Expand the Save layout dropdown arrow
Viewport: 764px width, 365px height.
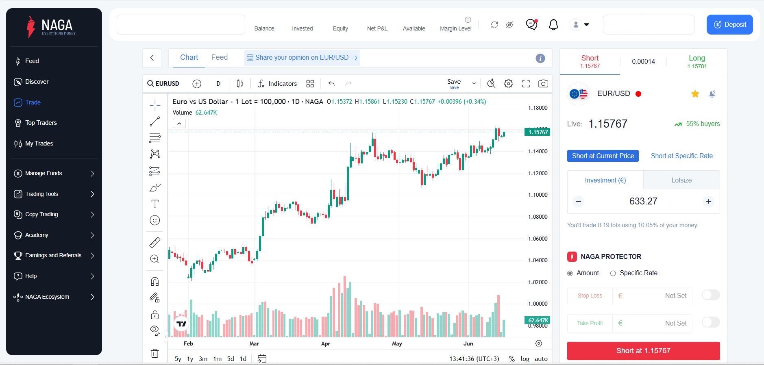point(474,84)
